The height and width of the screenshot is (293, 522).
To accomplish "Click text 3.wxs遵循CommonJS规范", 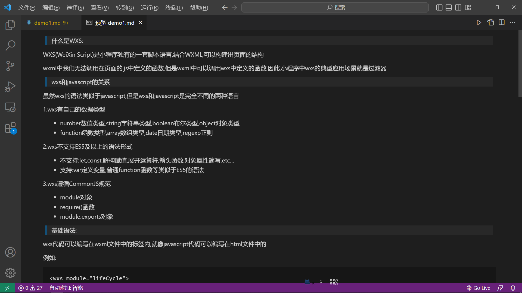I will tap(77, 184).
